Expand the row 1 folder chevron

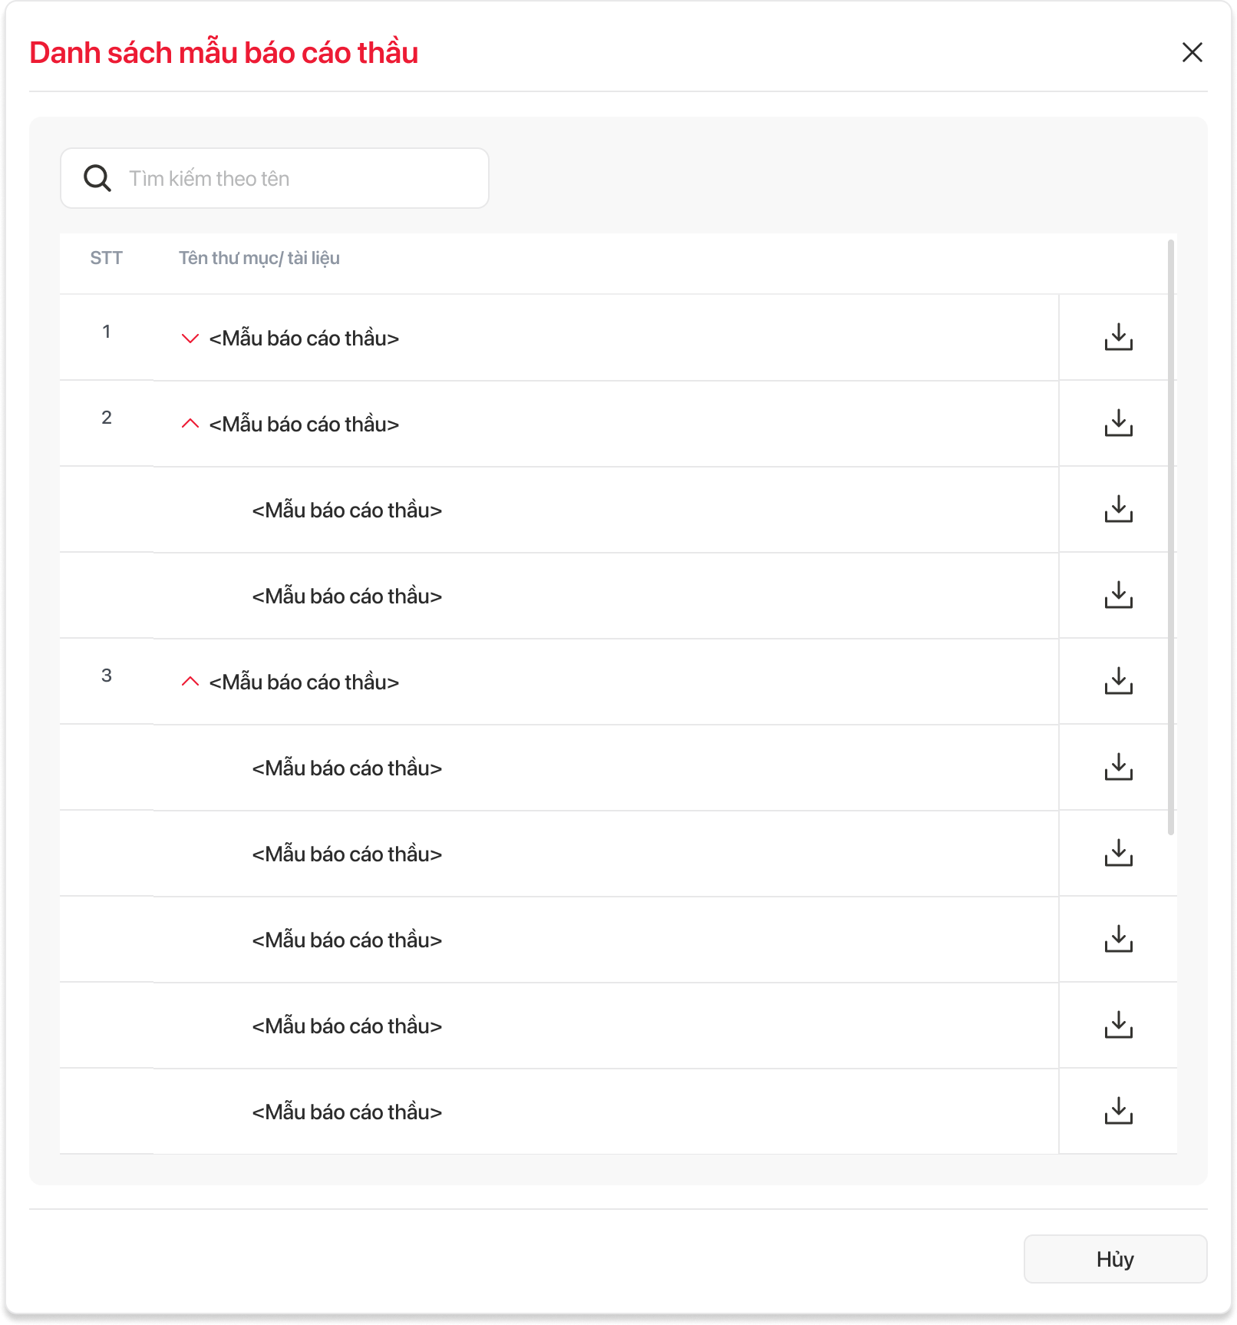(x=190, y=339)
